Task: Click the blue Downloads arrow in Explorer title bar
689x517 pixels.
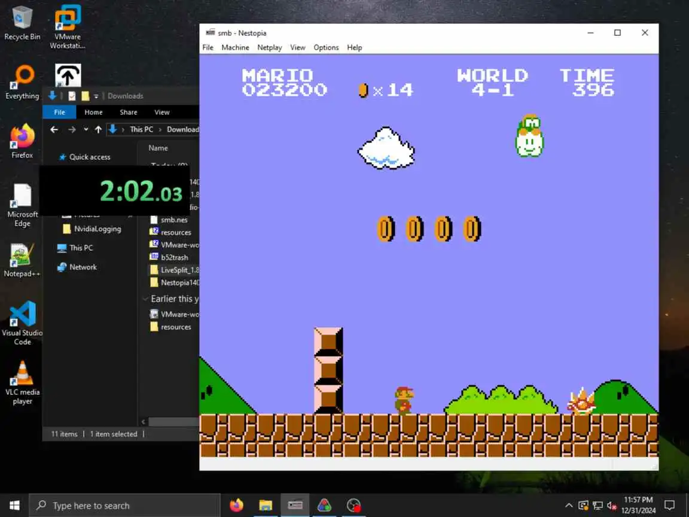Action: (x=52, y=95)
